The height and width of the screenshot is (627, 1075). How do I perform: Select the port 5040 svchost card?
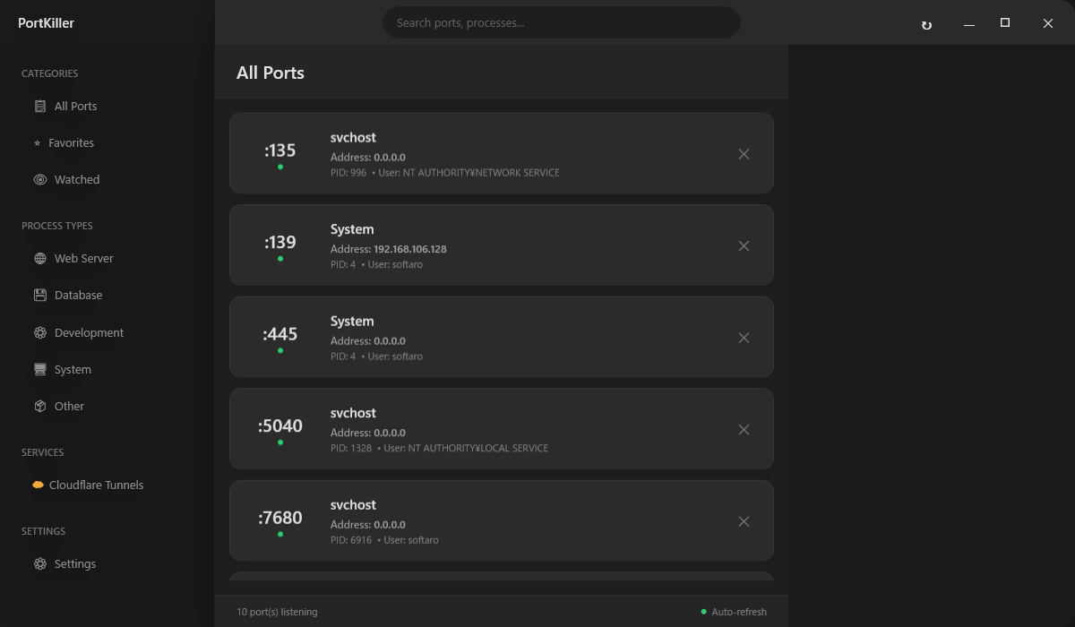click(x=502, y=430)
